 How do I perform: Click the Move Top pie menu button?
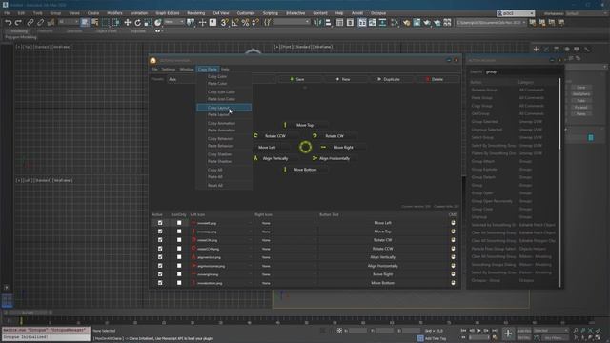tap(305, 125)
